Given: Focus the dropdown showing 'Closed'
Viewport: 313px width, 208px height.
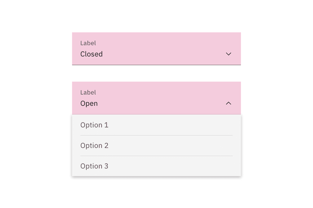Looking at the screenshot, I should coord(156,49).
